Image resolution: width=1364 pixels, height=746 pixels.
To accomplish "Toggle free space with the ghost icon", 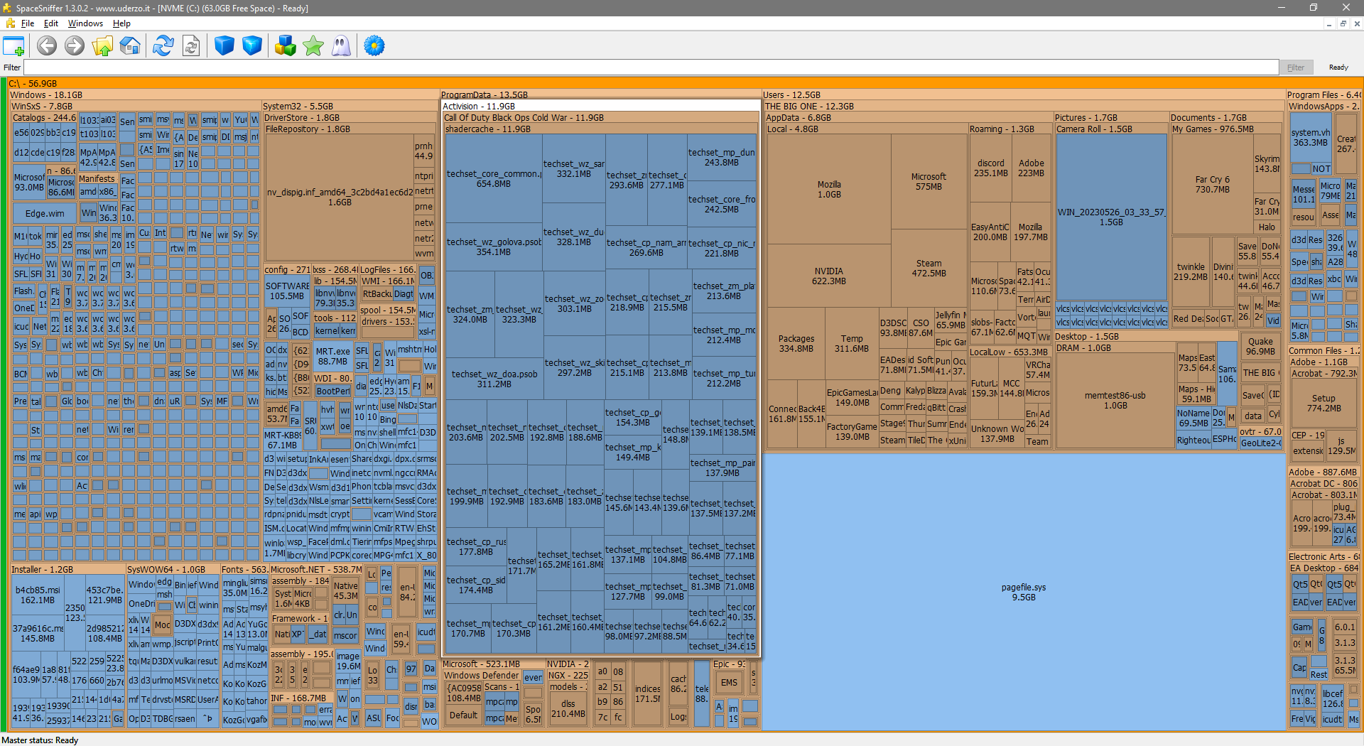I will coord(341,46).
